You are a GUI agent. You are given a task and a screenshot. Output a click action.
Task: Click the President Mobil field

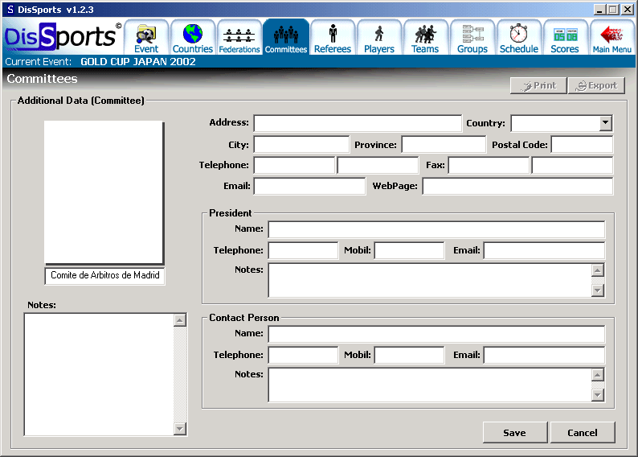tap(409, 250)
